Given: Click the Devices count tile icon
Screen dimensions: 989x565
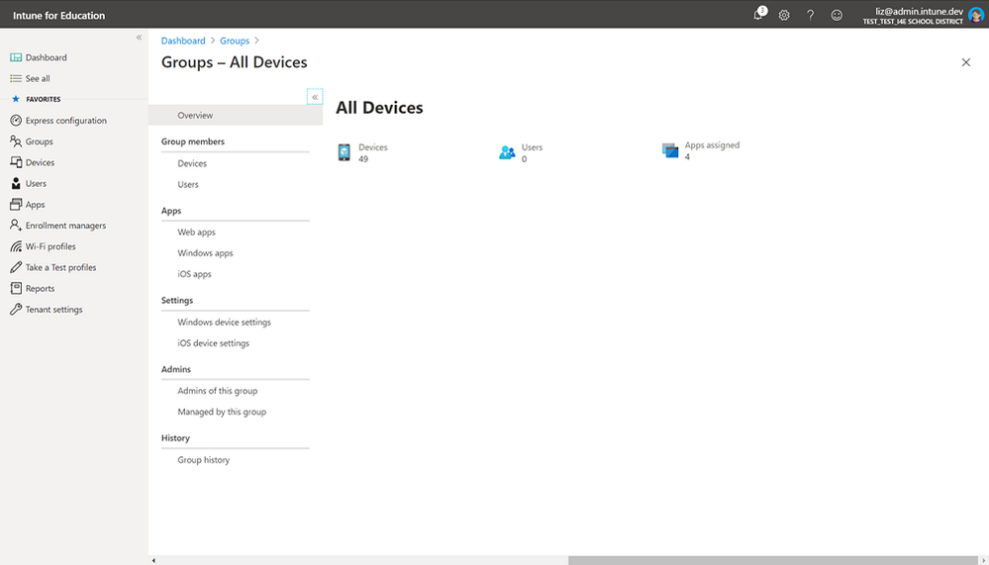Looking at the screenshot, I should click(x=344, y=152).
